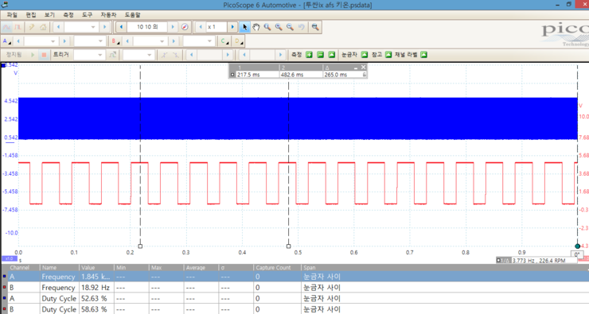Select the hand pan tool
Image resolution: width=589 pixels, height=314 pixels.
click(x=256, y=27)
